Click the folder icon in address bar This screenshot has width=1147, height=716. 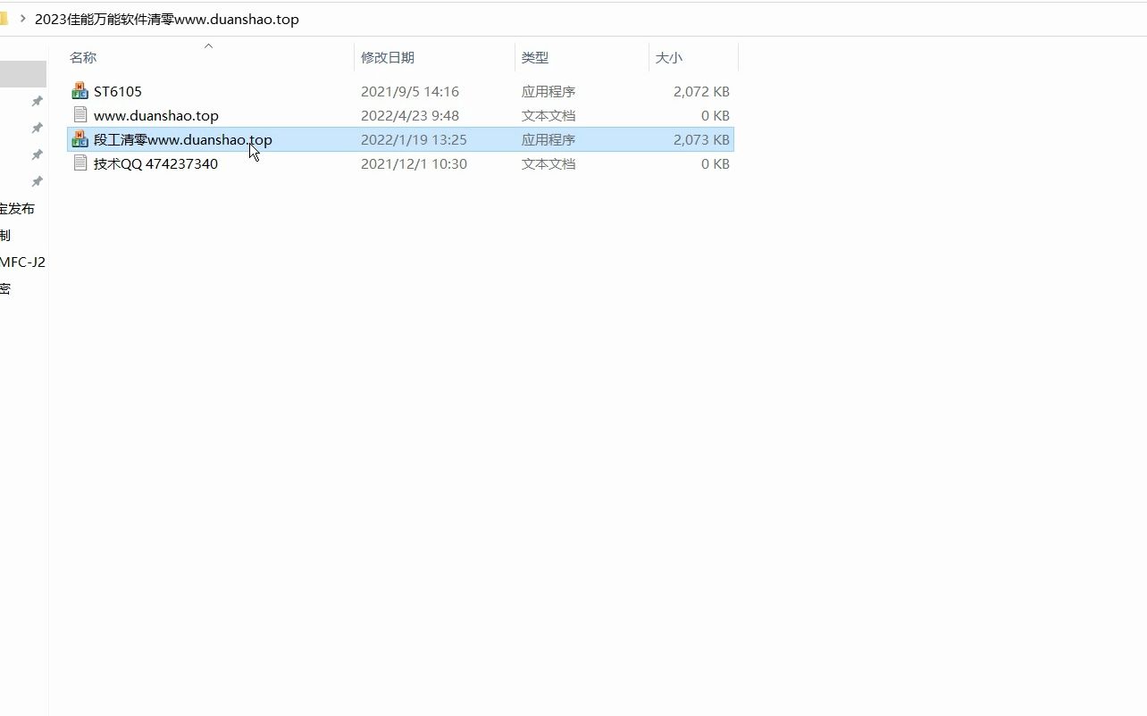coord(3,18)
